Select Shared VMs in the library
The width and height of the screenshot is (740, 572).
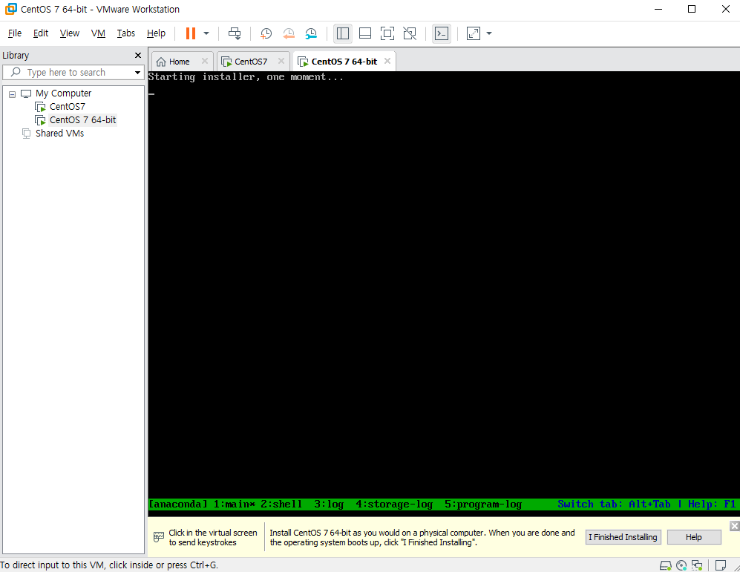(x=59, y=134)
